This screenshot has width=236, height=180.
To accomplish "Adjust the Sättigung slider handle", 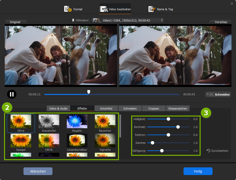I will tap(162, 151).
